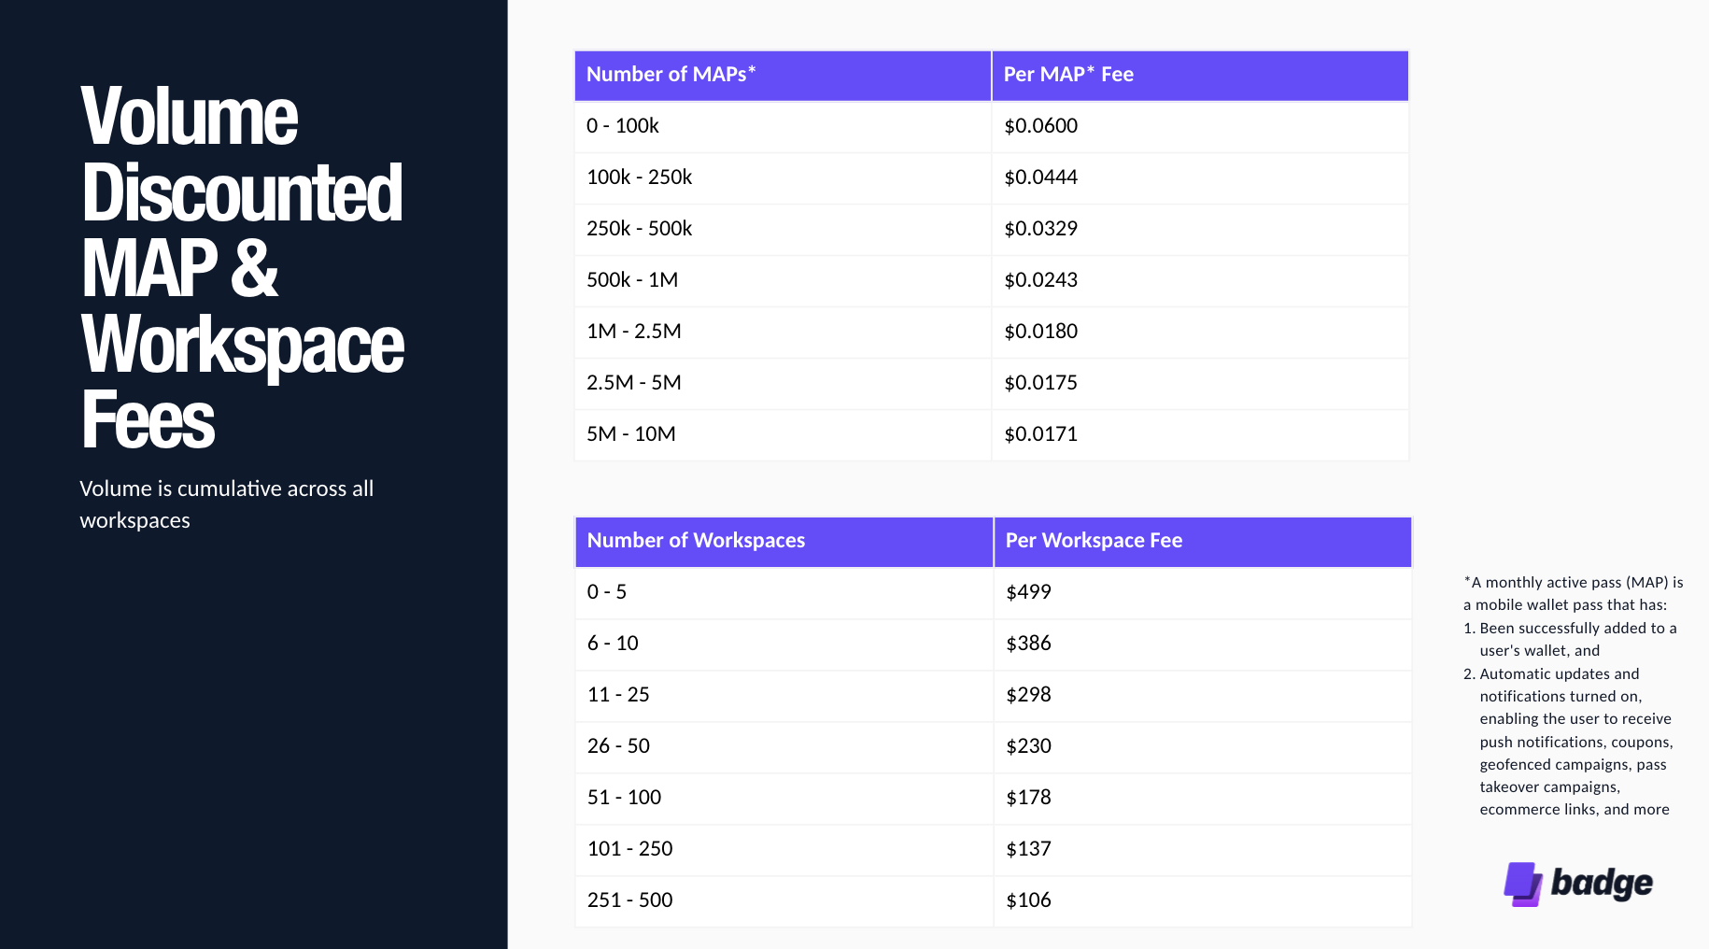
Task: Select the 0 - 100k MAP tier
Action: point(623,126)
